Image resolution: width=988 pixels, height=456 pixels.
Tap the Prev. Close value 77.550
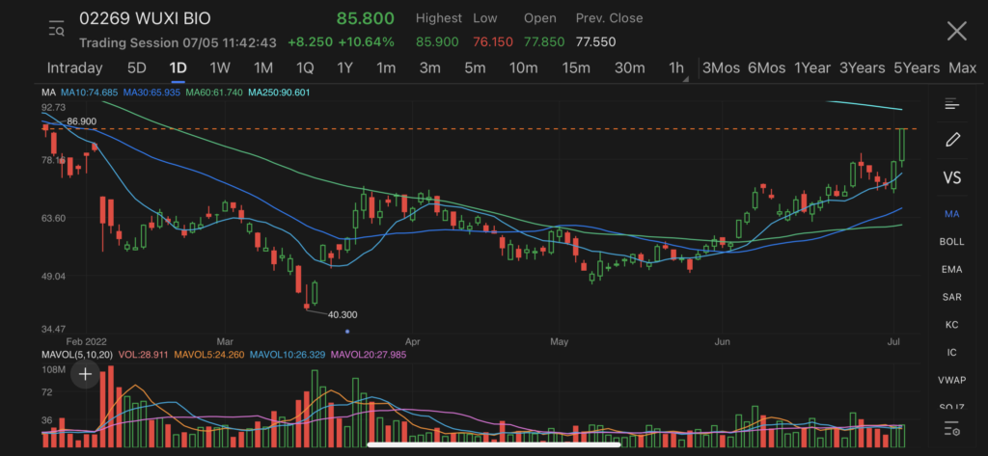click(596, 42)
